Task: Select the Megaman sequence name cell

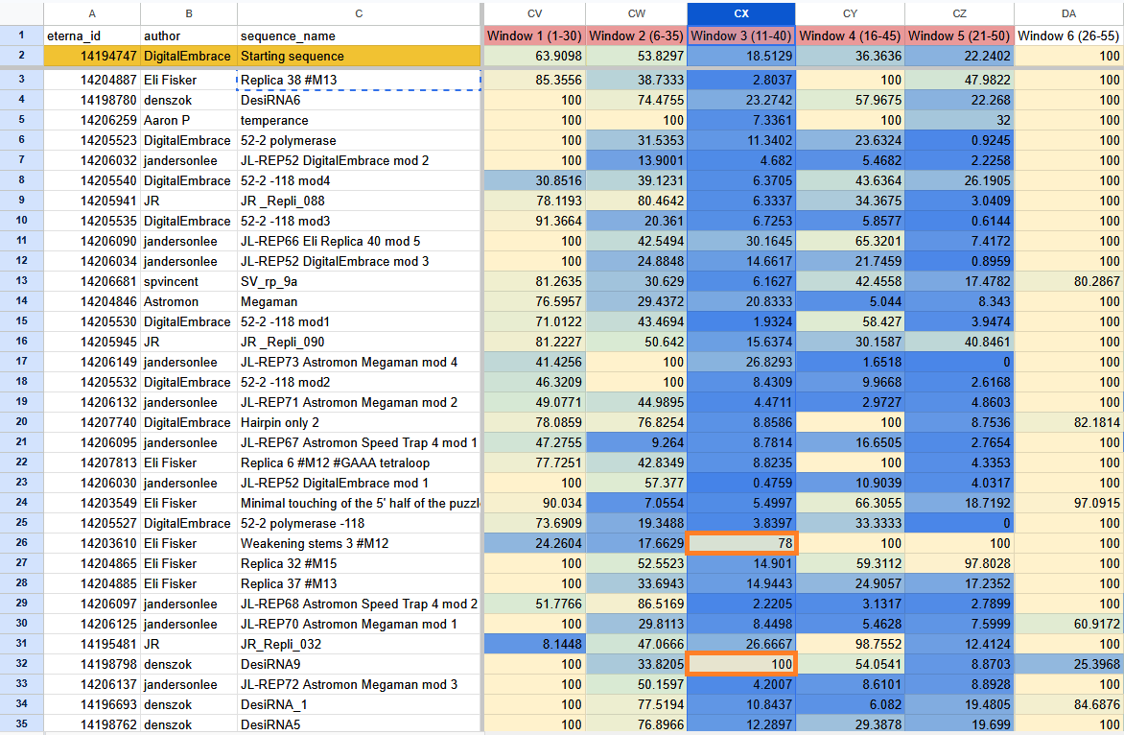Action: 359,302
